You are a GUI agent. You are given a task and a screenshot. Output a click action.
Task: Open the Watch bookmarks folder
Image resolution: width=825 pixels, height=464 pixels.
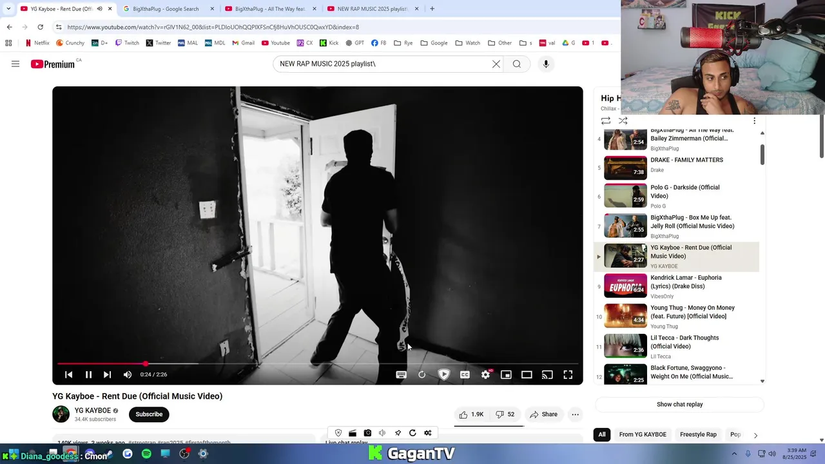point(467,43)
